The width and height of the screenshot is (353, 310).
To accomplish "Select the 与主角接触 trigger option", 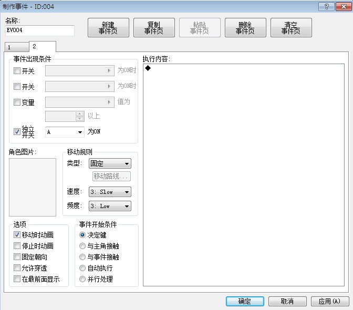I will 82,246.
